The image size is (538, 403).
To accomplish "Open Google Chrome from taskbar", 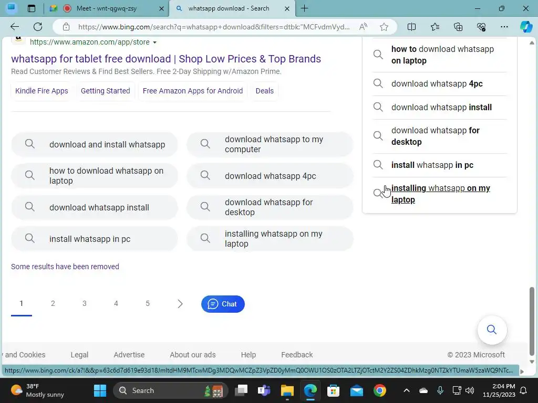I will click(379, 390).
